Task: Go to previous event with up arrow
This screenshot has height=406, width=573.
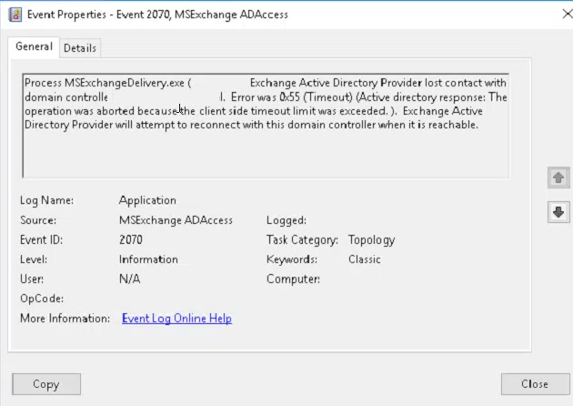Action: coord(558,178)
